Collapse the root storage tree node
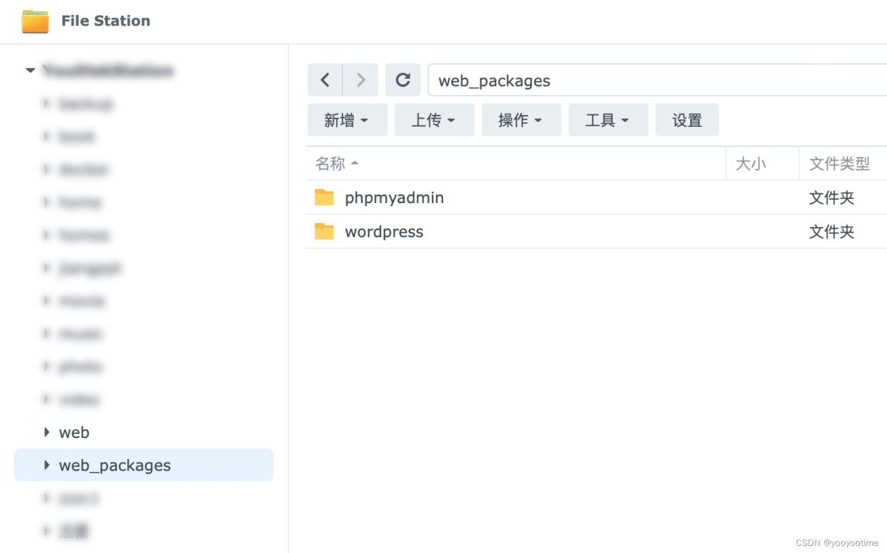 click(30, 70)
